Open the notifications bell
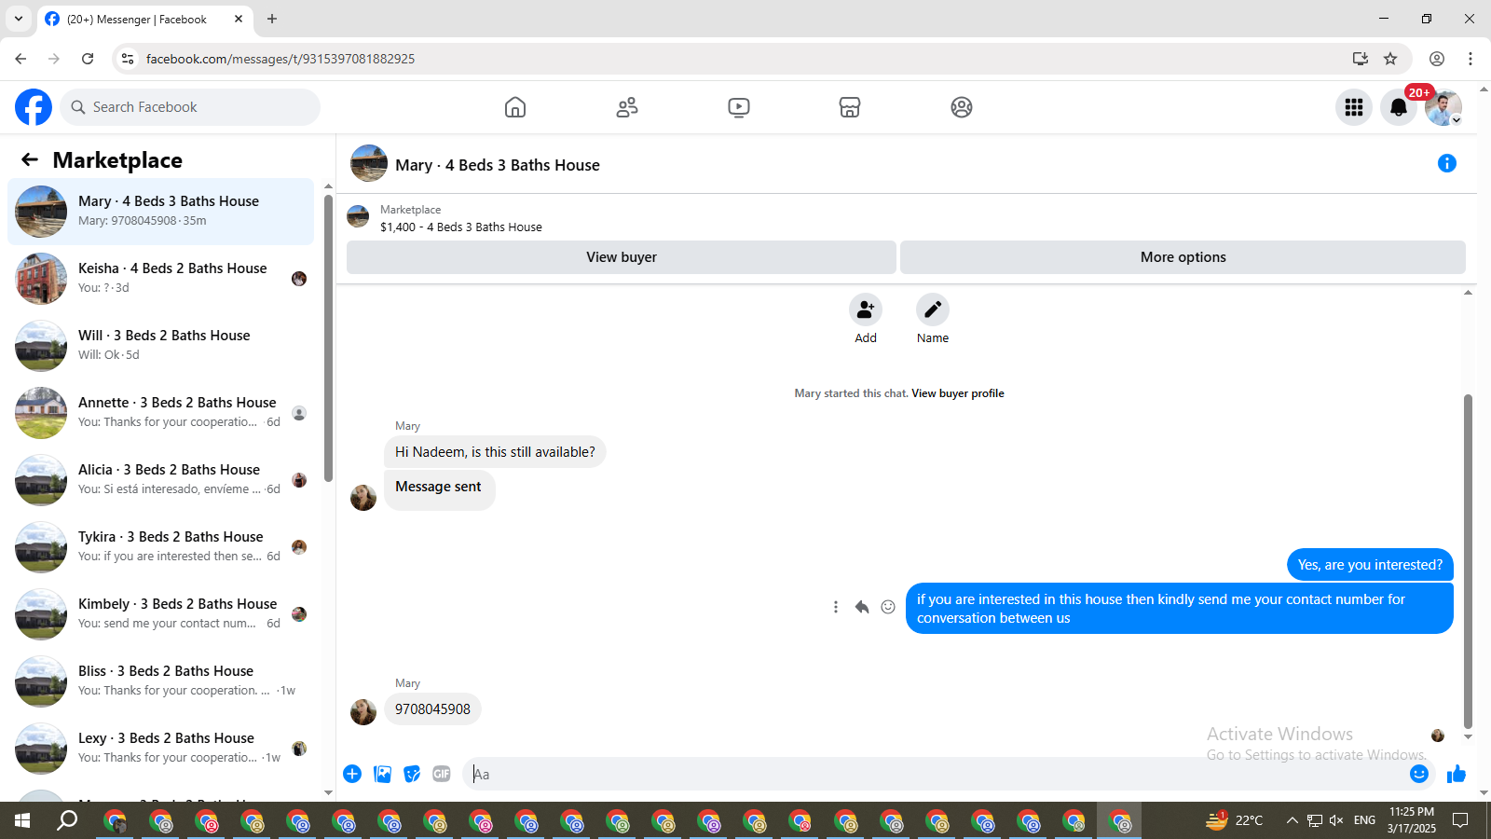The width and height of the screenshot is (1491, 839). click(x=1399, y=107)
